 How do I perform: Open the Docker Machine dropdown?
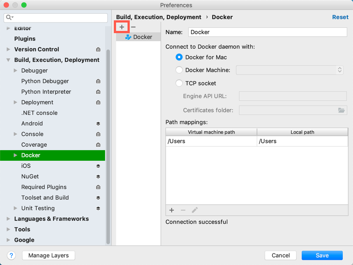pyautogui.click(x=339, y=70)
